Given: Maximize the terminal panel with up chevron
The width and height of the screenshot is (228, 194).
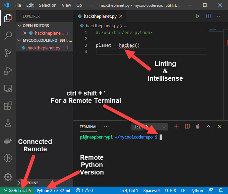Looking at the screenshot, I should click(x=209, y=126).
